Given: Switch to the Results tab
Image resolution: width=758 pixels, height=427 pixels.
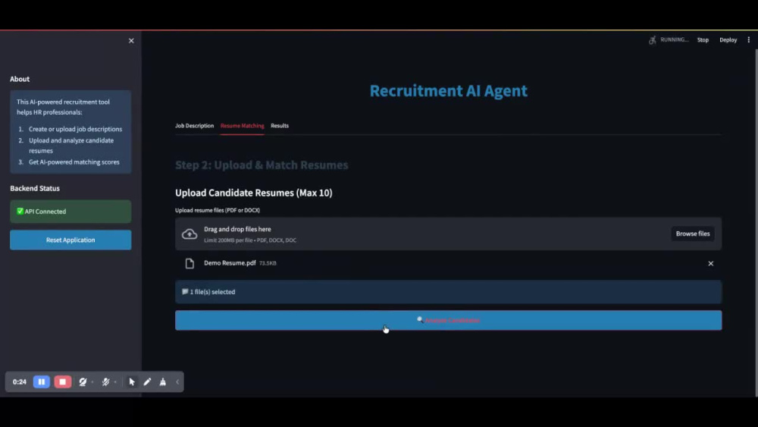Looking at the screenshot, I should coord(280,126).
